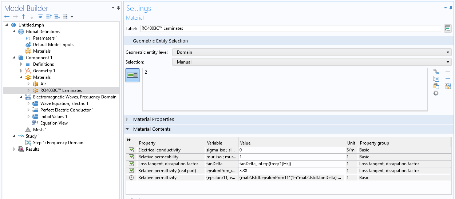Click the Show eye icon in toolbar
Screen dimensions: 455x199
click(40, 17)
